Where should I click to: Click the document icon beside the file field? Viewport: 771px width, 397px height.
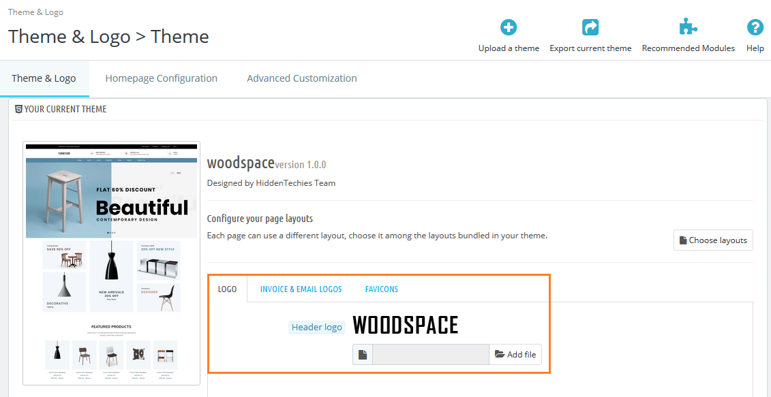point(362,354)
